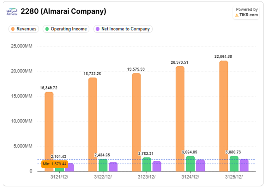
Task: Click the x-axis label 3122/12/
Action: (x=103, y=177)
